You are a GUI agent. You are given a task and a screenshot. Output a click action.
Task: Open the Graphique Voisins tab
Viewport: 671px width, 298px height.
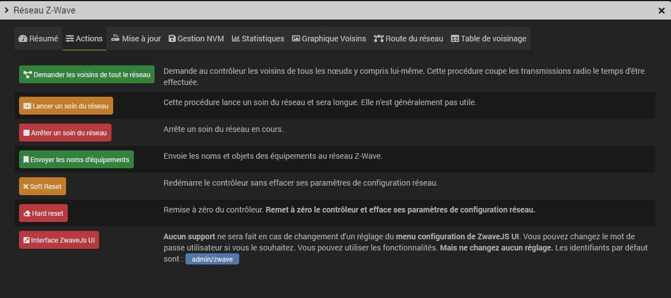(329, 39)
